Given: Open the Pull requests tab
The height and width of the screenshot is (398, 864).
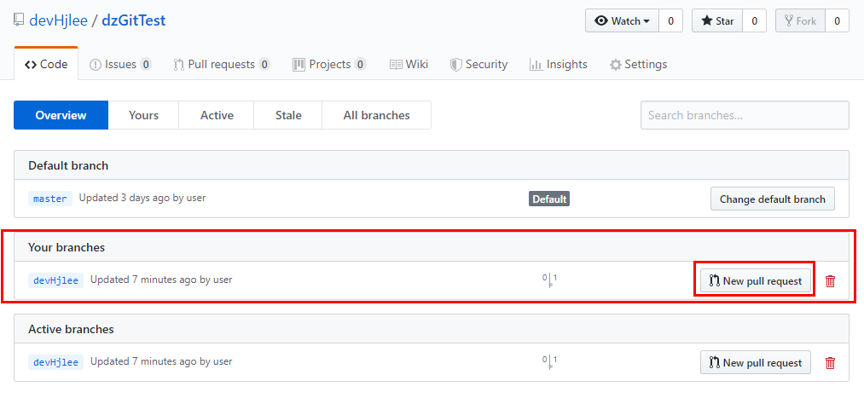Looking at the screenshot, I should pyautogui.click(x=222, y=65).
